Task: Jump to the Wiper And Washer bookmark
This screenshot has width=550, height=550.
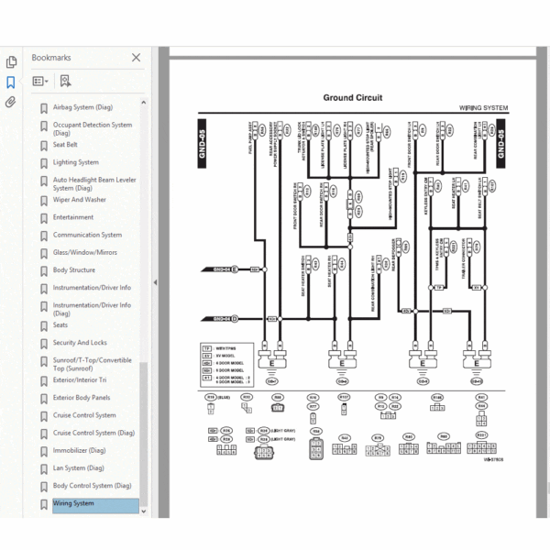Action: pos(79,199)
